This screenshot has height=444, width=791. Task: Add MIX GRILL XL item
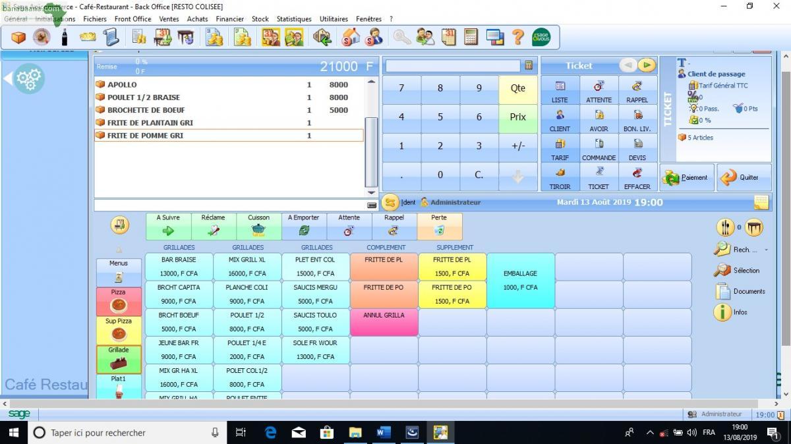click(x=247, y=267)
